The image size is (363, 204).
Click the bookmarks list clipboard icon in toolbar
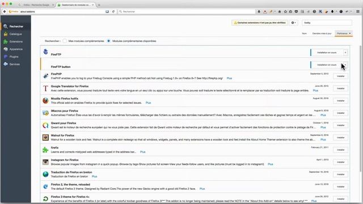tap(290, 11)
